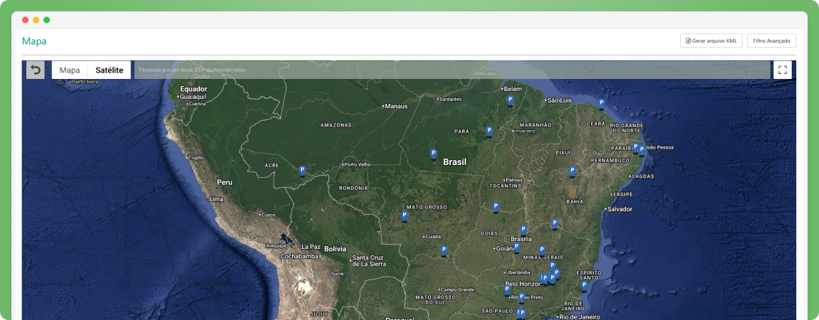The height and width of the screenshot is (320, 819).
Task: Select the P marker east of São Luís
Action: pos(602,104)
